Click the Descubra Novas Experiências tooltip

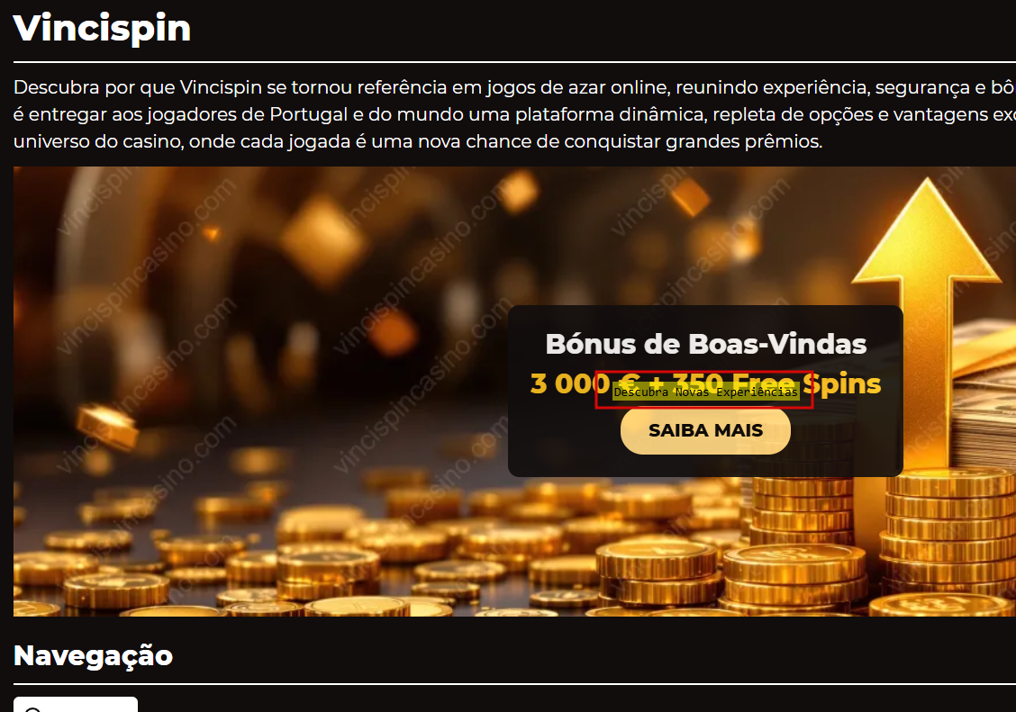705,392
